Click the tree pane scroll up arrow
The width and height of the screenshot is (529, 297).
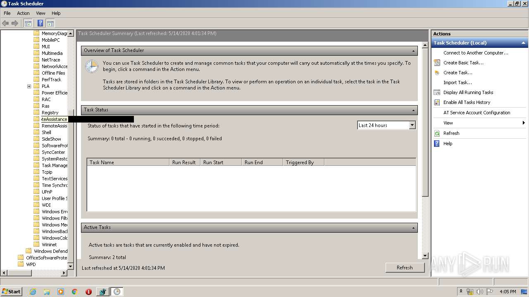(70, 33)
